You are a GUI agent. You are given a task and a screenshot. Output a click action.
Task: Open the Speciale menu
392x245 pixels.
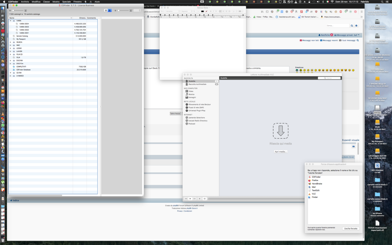point(66,2)
